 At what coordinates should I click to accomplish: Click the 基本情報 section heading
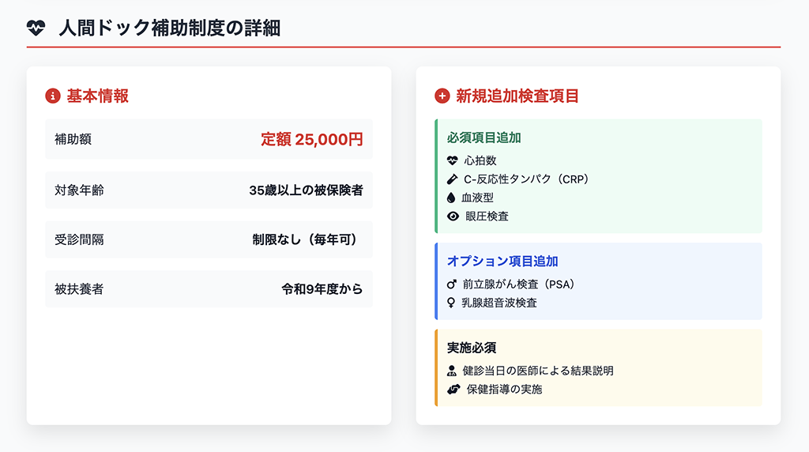coord(97,96)
